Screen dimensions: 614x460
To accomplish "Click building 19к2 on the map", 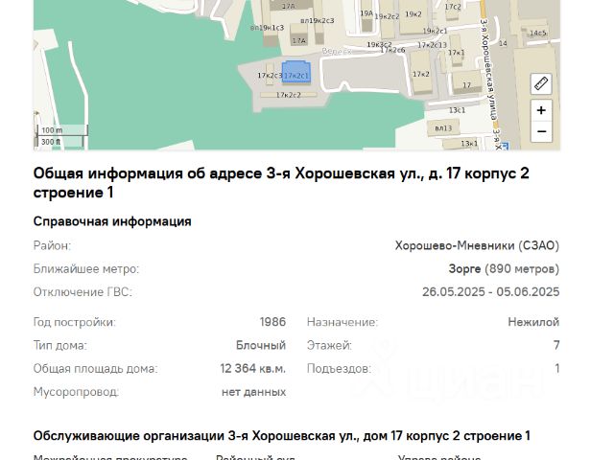I will click(413, 14).
